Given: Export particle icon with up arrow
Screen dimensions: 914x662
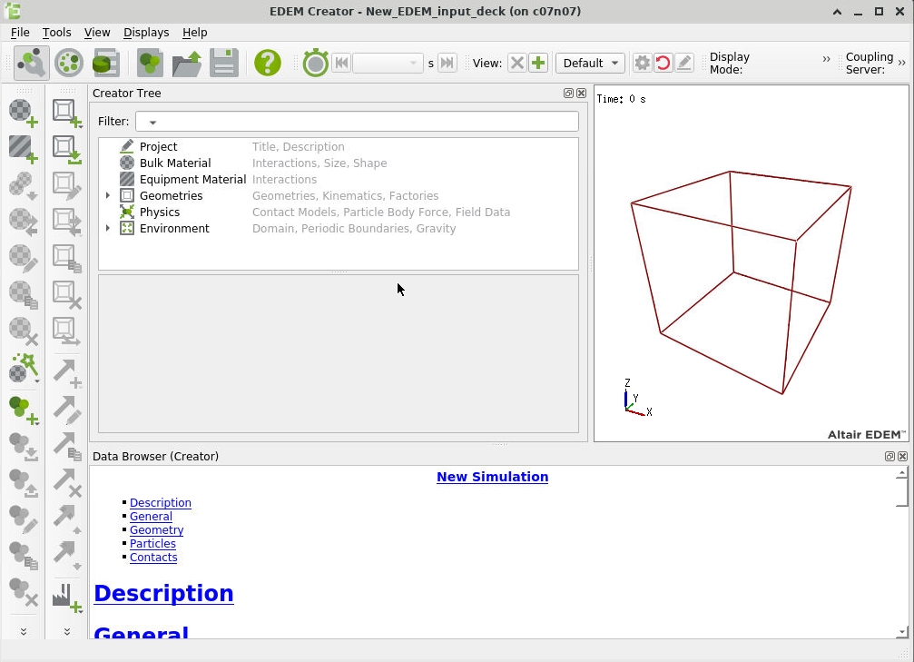Looking at the screenshot, I should [24, 483].
